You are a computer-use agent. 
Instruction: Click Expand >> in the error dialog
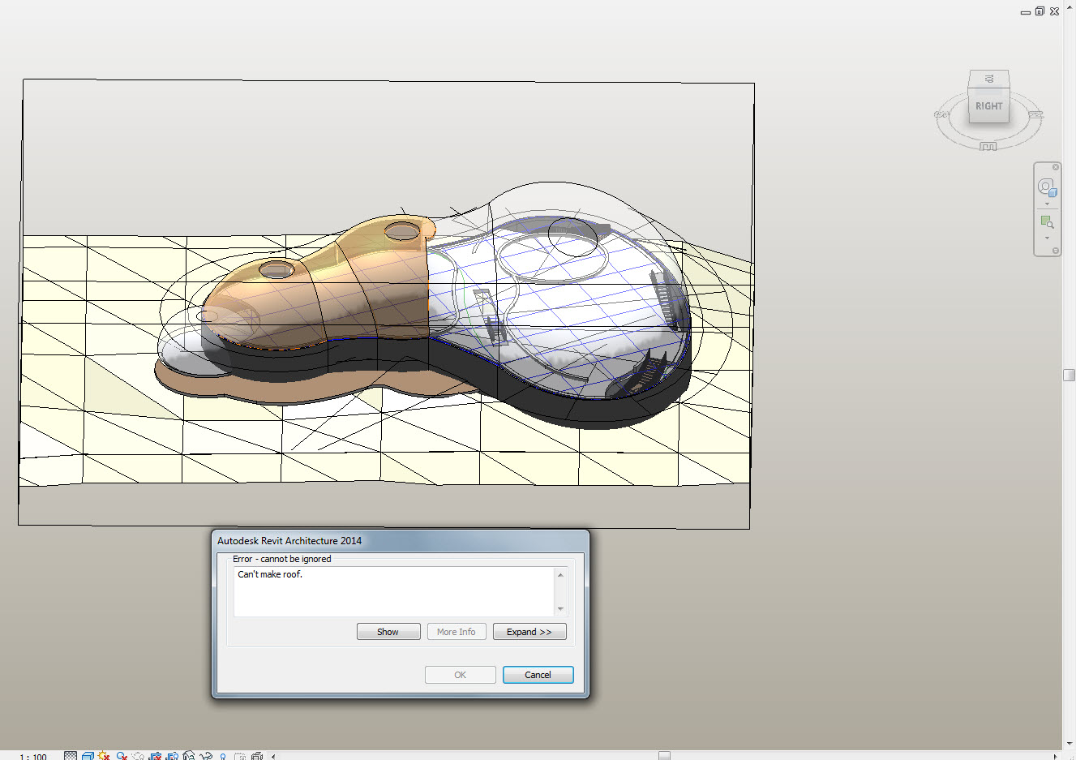pos(529,632)
